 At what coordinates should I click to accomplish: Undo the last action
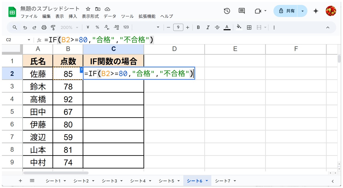pyautogui.click(x=25, y=27)
